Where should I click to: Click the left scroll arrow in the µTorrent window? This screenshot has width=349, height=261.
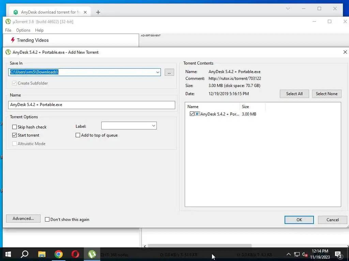click(145, 246)
